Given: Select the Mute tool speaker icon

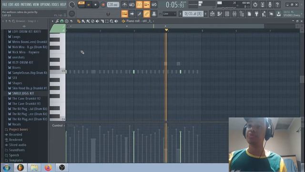Looking at the screenshot, I should (x=97, y=21).
